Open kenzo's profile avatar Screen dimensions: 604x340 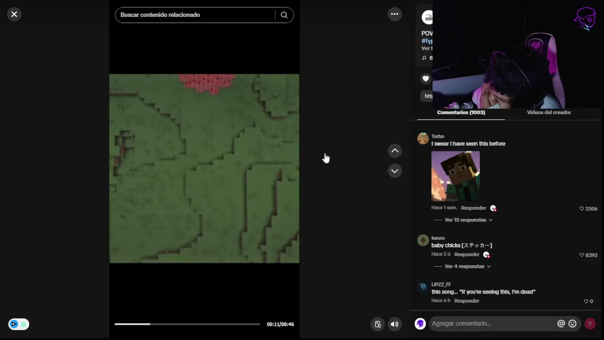[x=423, y=240]
